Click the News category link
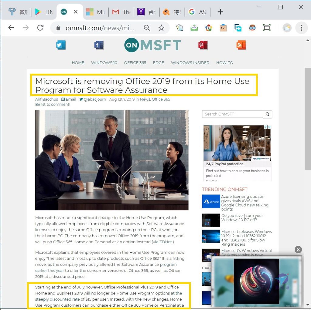The width and height of the screenshot is (311, 310). click(x=145, y=99)
